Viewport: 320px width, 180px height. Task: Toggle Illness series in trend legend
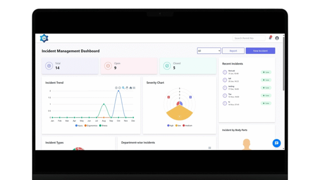click(x=103, y=125)
